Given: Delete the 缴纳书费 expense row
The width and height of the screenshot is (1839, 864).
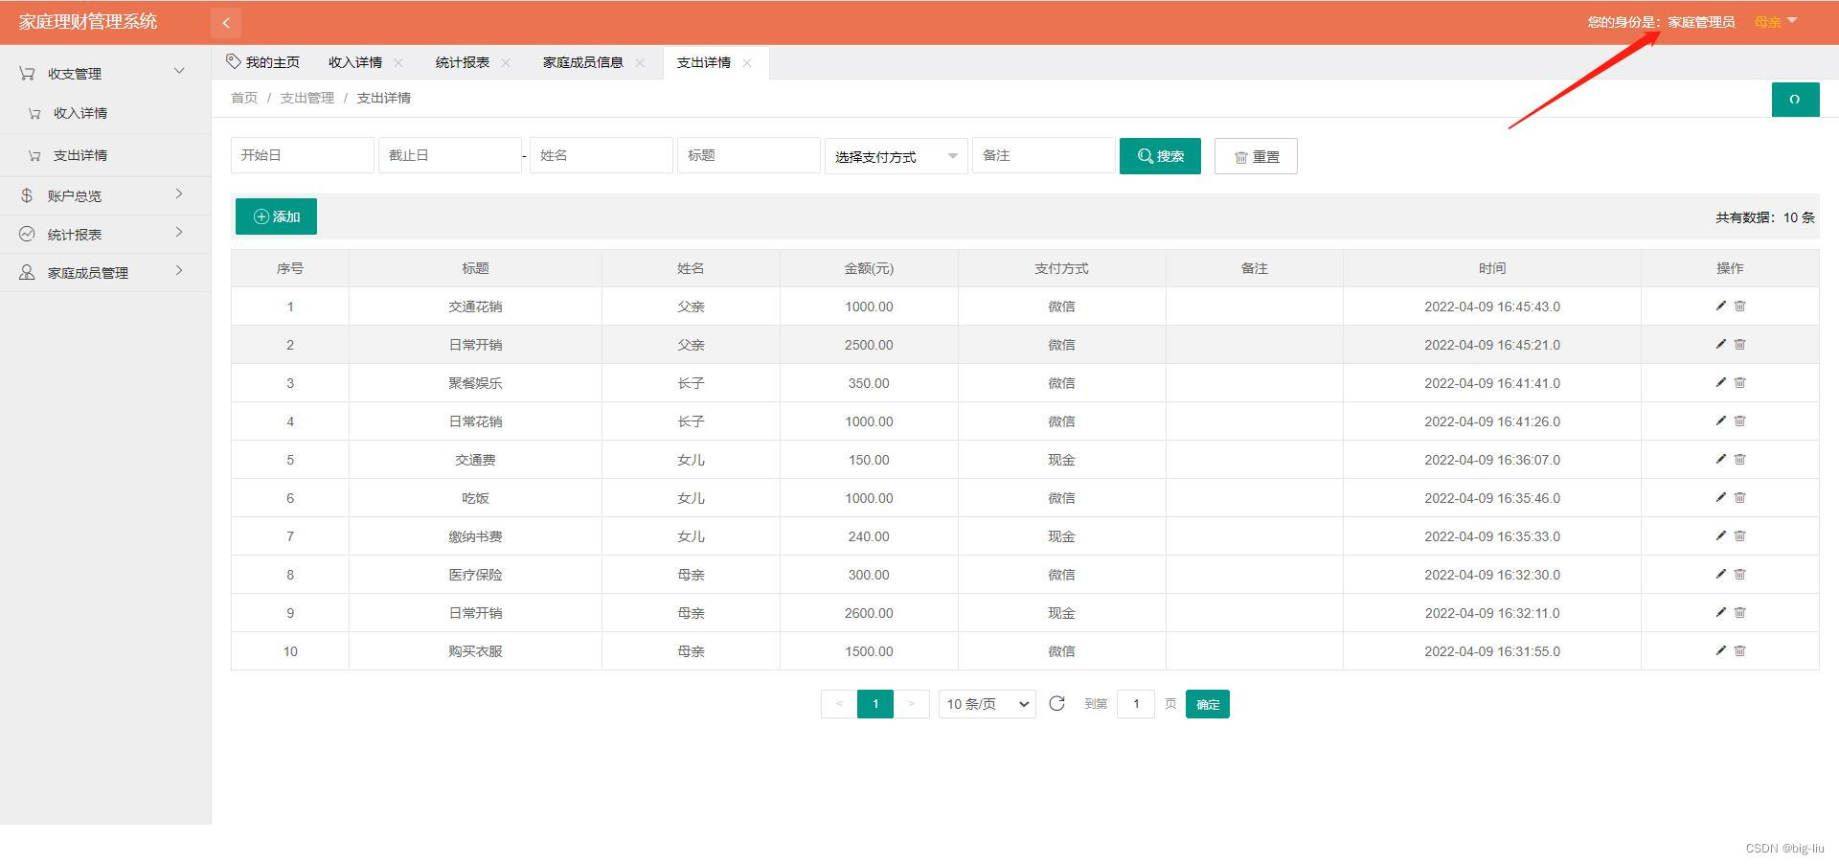Looking at the screenshot, I should (1740, 535).
